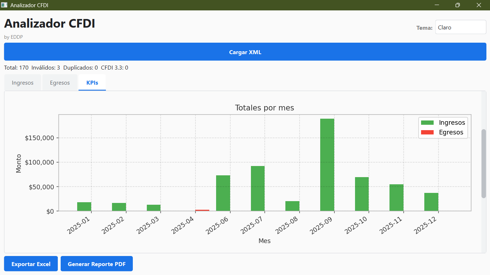This screenshot has width=490, height=275.
Task: Open the Tema dropdown showing Claro
Action: (461, 27)
